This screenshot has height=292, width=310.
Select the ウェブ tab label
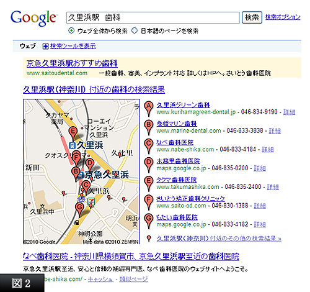click(x=28, y=46)
